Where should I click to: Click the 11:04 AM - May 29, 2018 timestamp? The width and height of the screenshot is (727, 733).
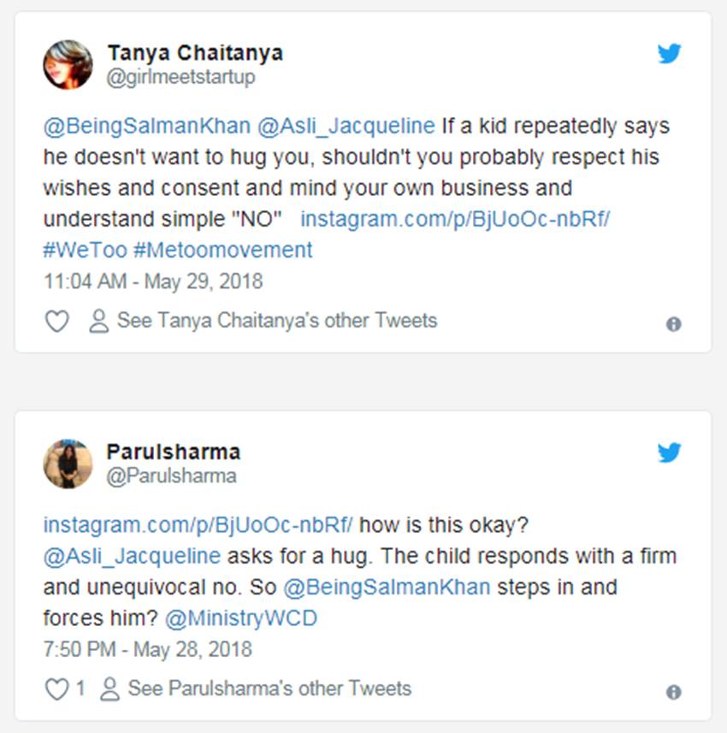(153, 281)
